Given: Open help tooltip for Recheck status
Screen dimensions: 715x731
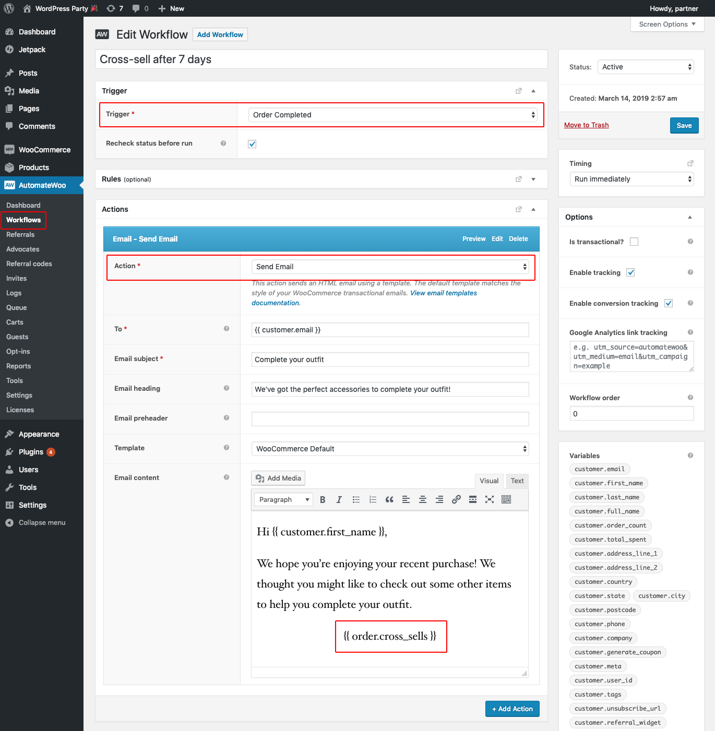Looking at the screenshot, I should tap(223, 143).
